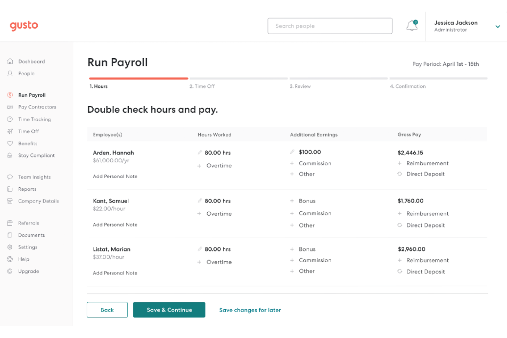Screen dimensions: 507x338
Task: Edit Hannah Arden's hours with pencil icon
Action: point(200,152)
